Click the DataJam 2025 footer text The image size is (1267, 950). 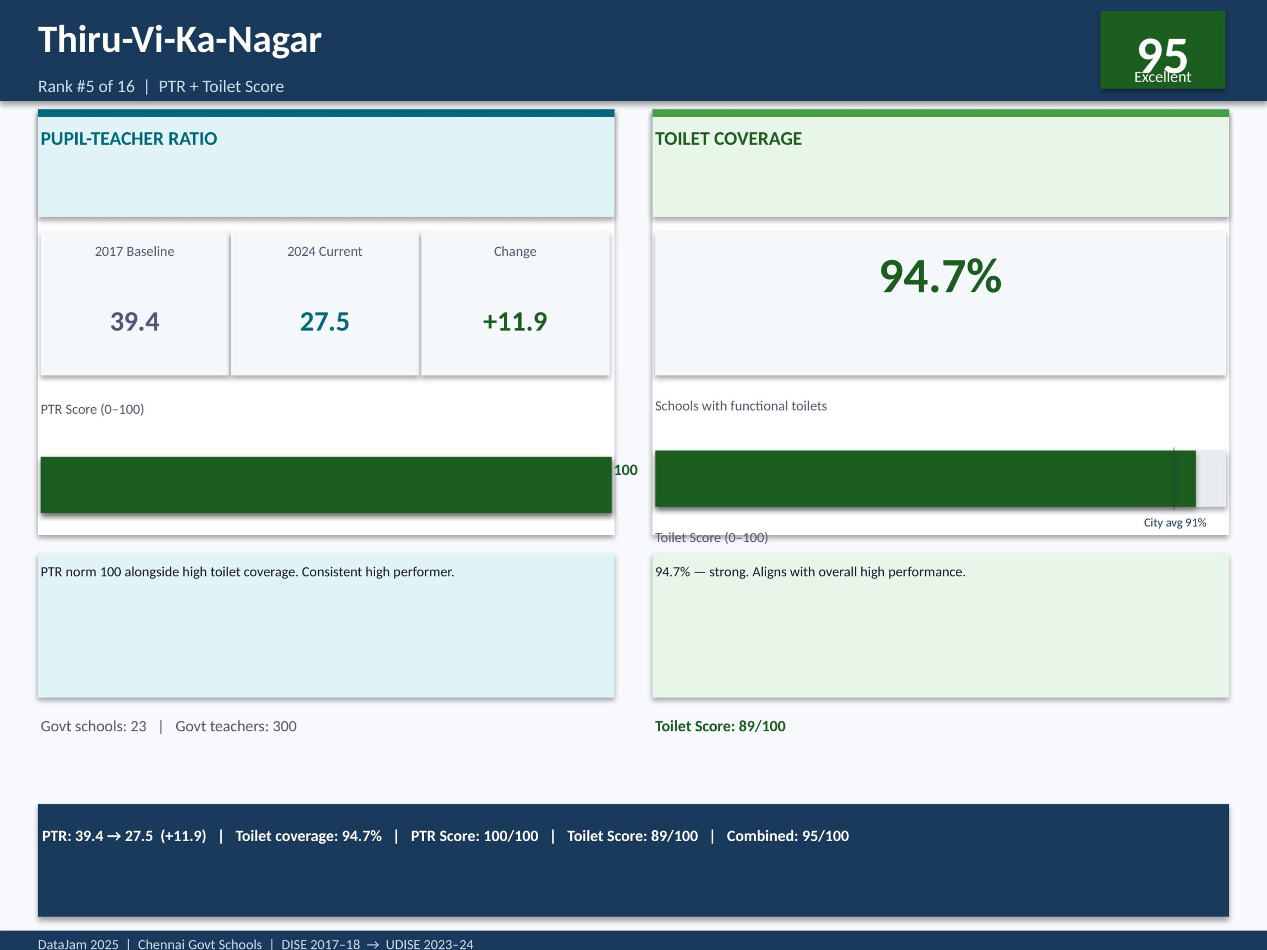coord(79,944)
